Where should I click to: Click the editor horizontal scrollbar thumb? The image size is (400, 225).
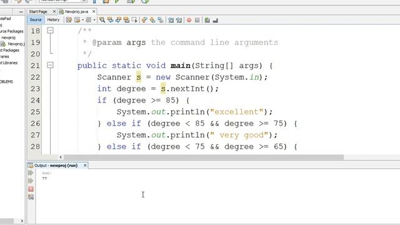(x=203, y=157)
